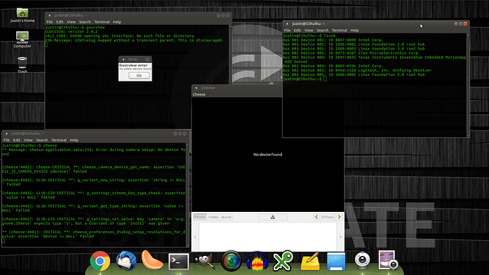Open Cheese photo booth icon in dock

point(388,260)
